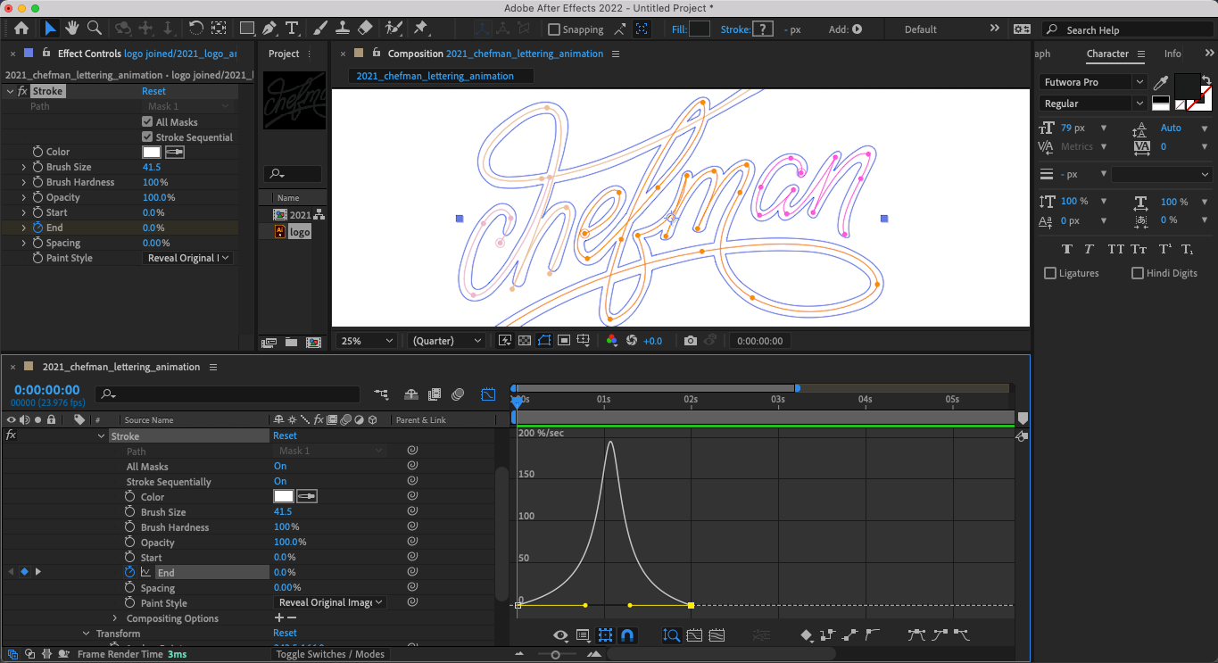Open Reveal Original Image dropdown in timeline
This screenshot has height=663, width=1218.
(329, 602)
